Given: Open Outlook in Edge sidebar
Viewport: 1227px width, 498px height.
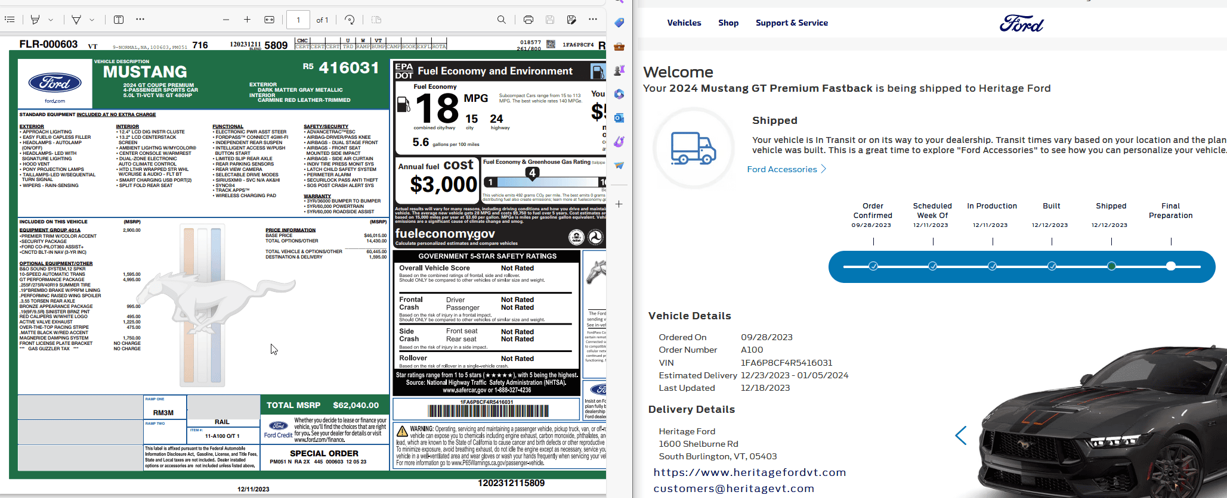Looking at the screenshot, I should (619, 118).
